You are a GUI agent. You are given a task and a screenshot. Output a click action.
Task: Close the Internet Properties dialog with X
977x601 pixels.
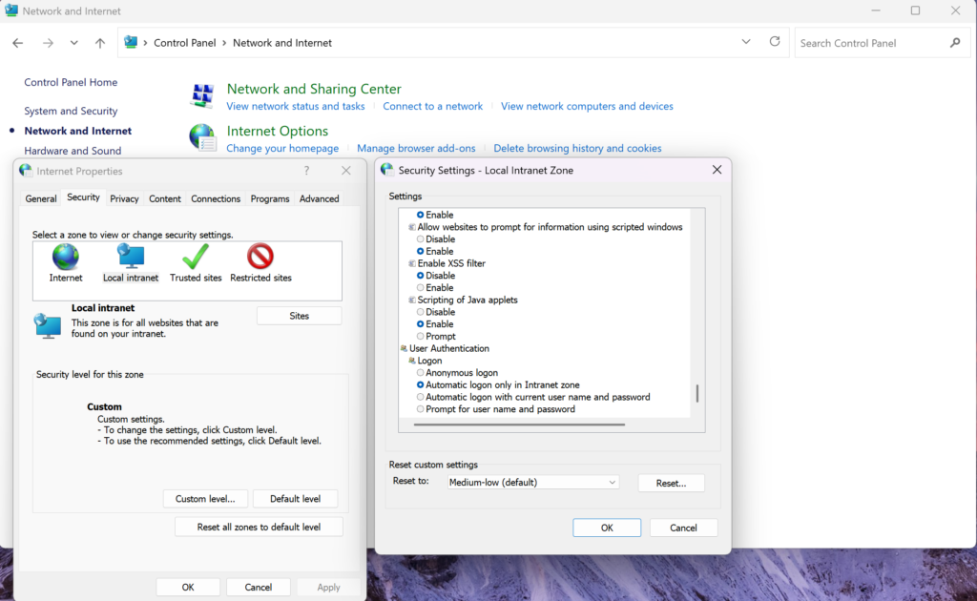(345, 171)
